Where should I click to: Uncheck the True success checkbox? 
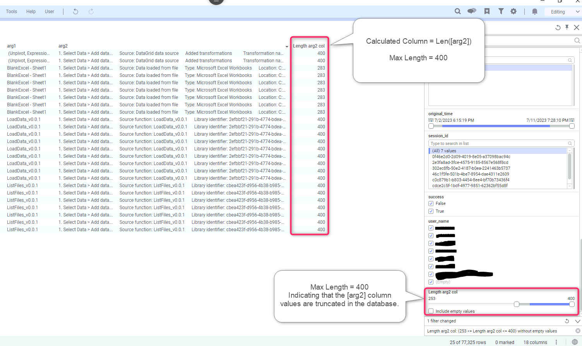[431, 211]
